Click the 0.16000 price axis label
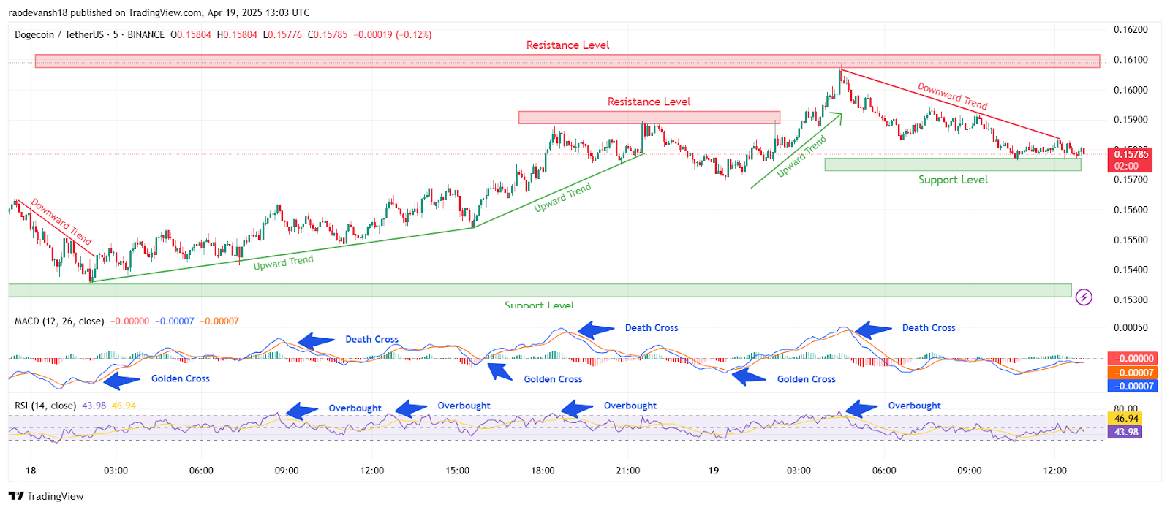 pos(1131,90)
